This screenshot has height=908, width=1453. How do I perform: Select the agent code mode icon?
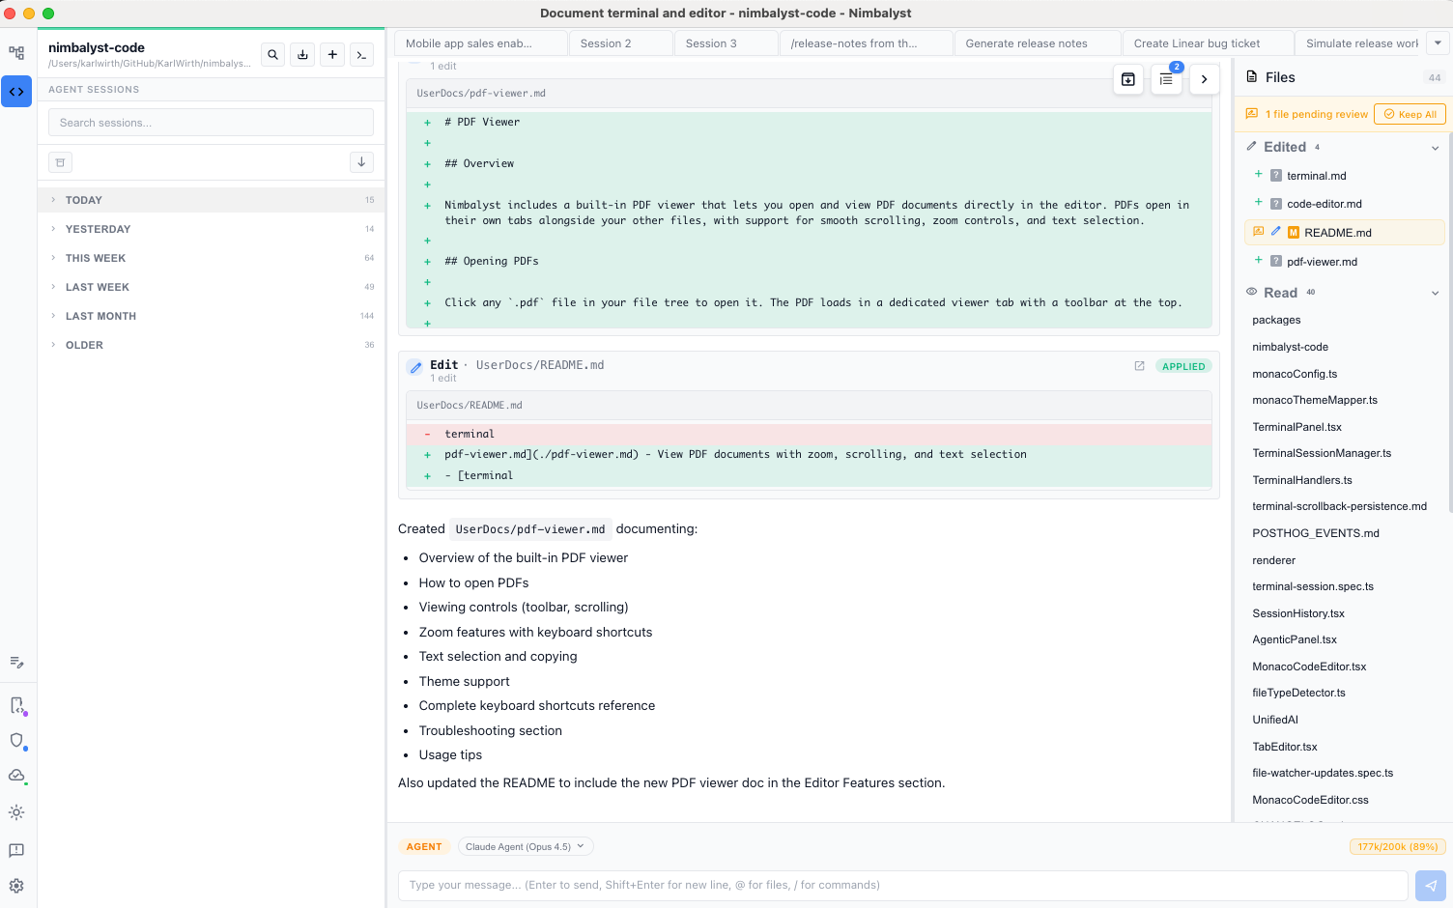[x=16, y=92]
